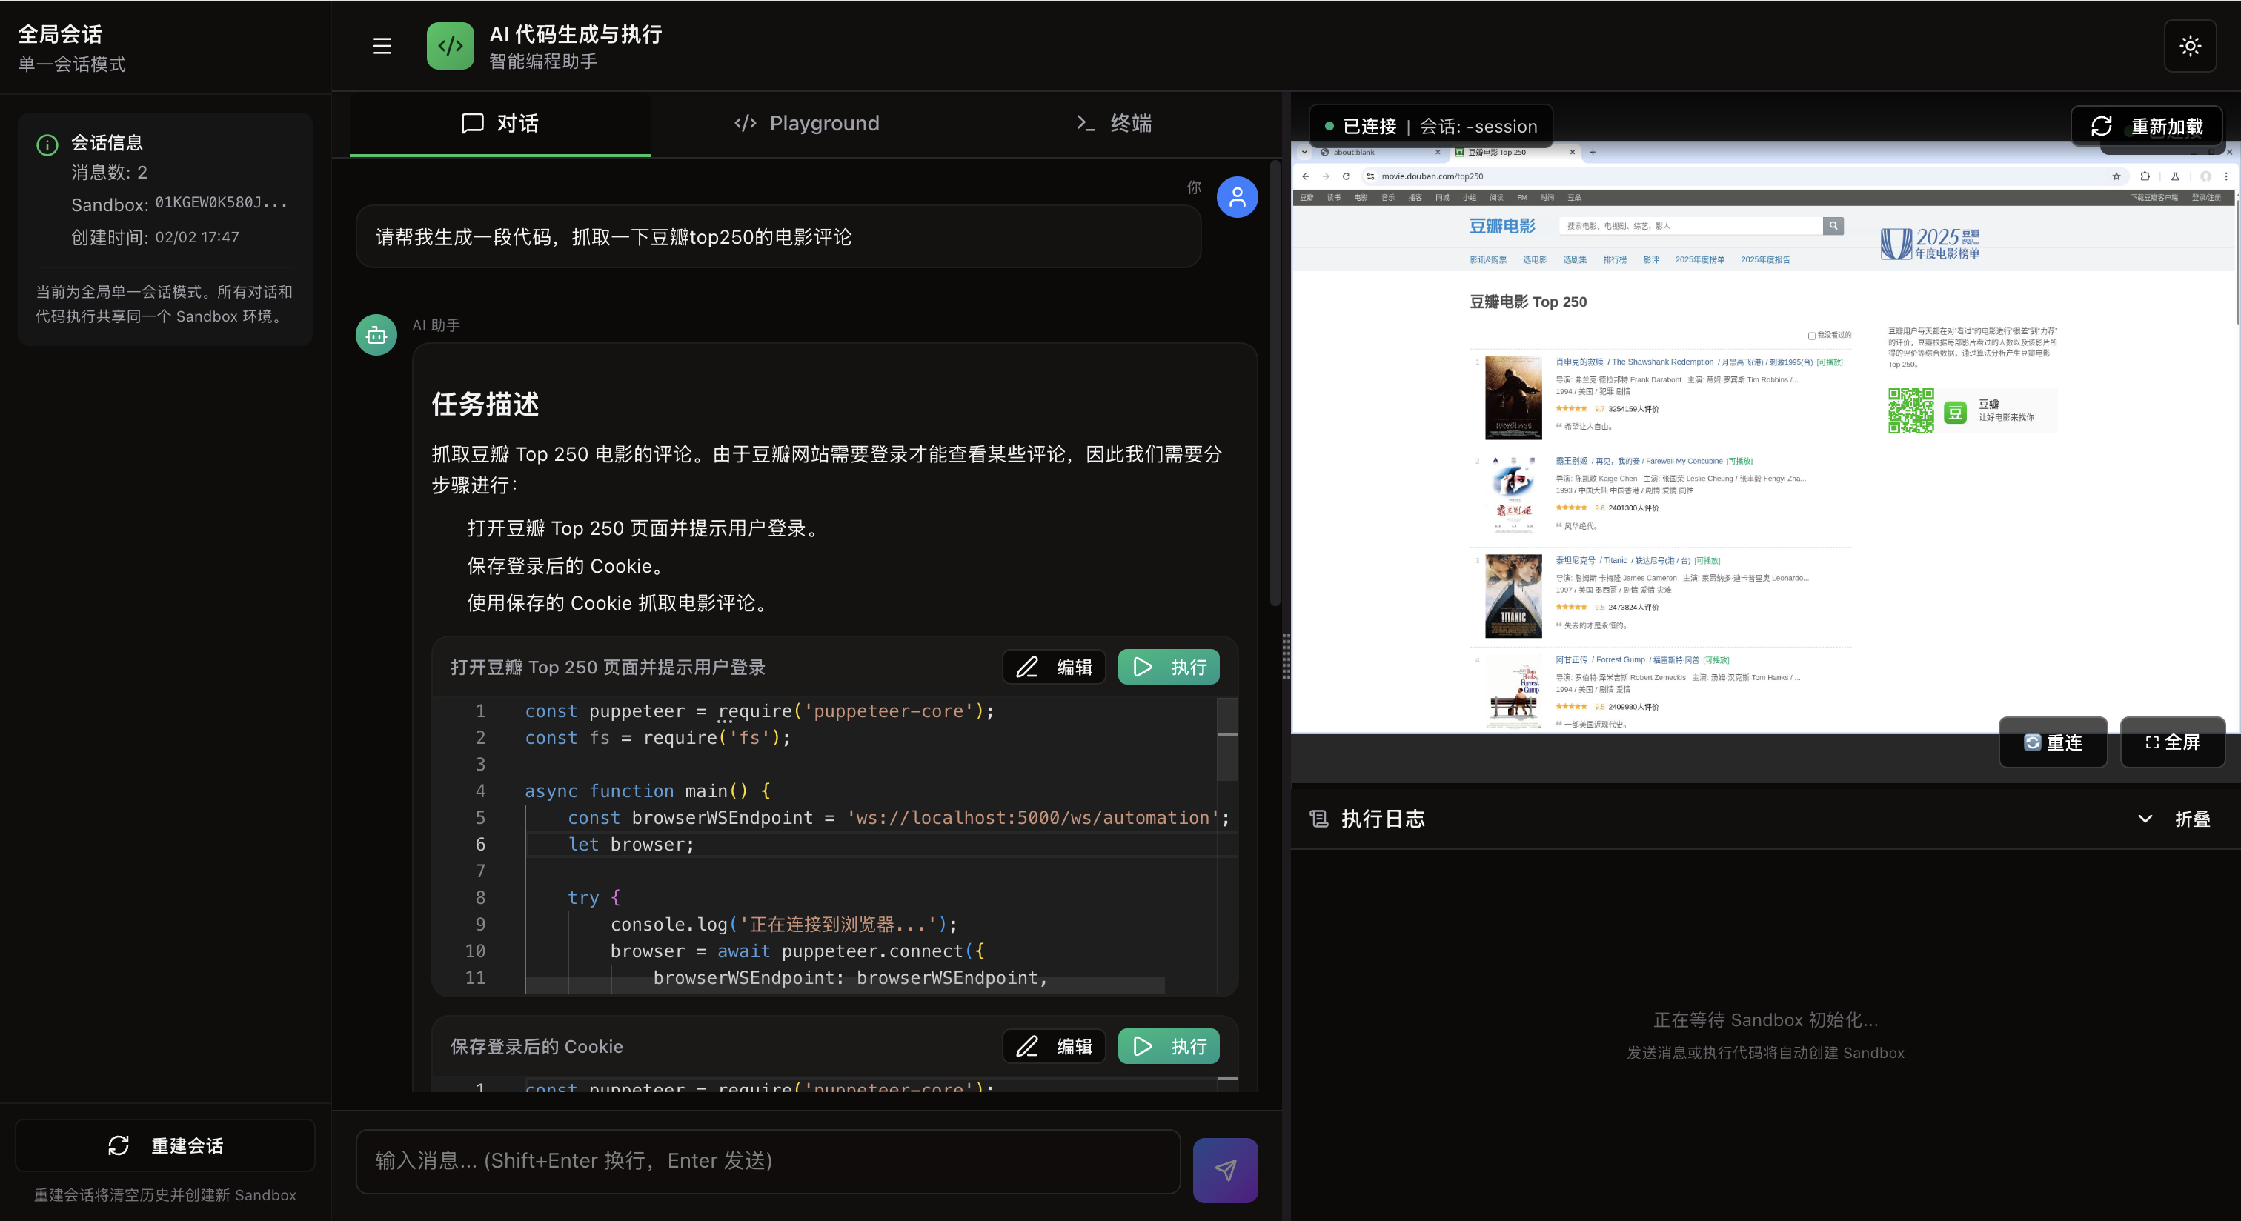
Task: Bookmark the page with star icon
Action: tap(2116, 176)
